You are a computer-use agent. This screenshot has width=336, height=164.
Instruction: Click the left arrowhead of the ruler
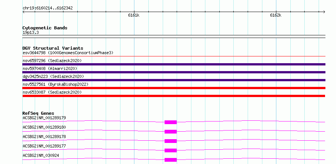pos(23,12)
